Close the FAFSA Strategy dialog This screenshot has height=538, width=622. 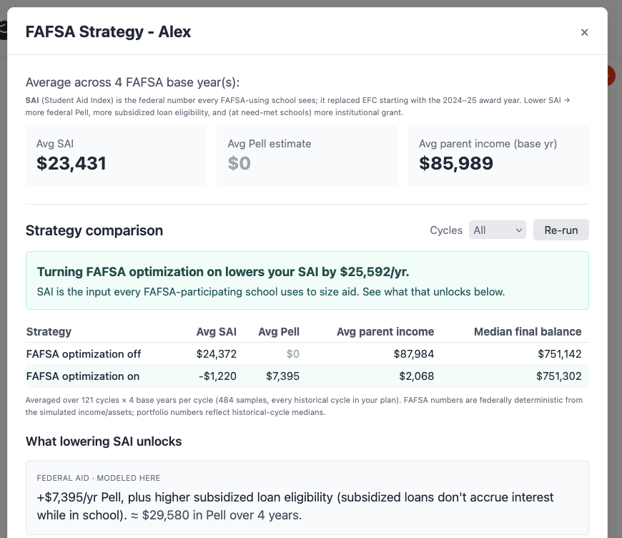pyautogui.click(x=584, y=32)
